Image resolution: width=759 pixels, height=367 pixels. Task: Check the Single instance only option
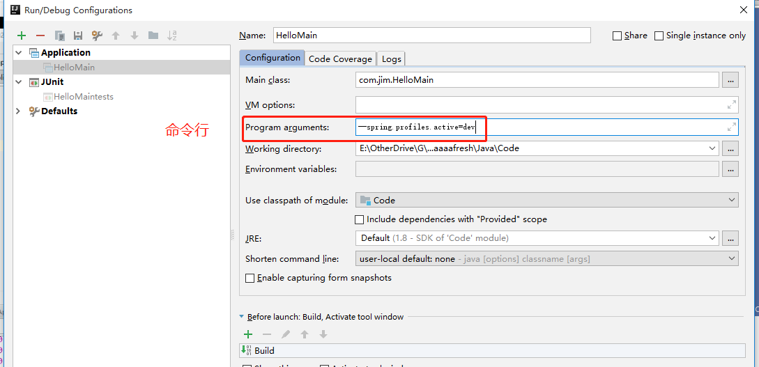[659, 36]
